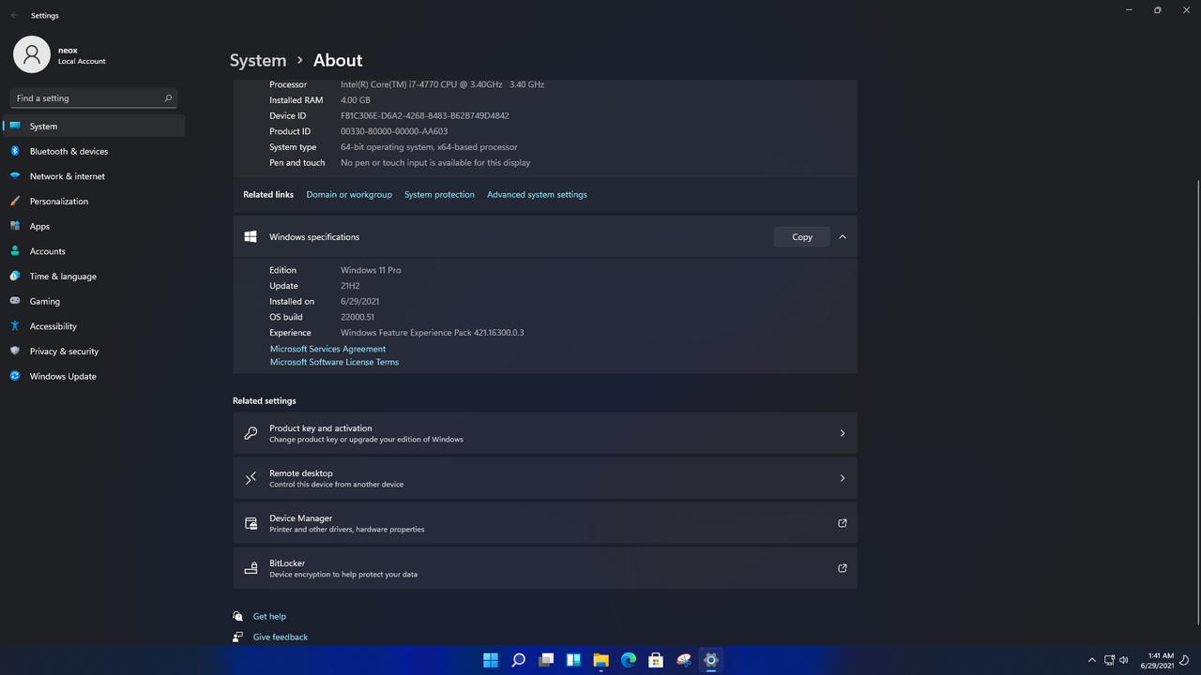The height and width of the screenshot is (675, 1201).
Task: Click the Update value 21H2
Action: 352,286
